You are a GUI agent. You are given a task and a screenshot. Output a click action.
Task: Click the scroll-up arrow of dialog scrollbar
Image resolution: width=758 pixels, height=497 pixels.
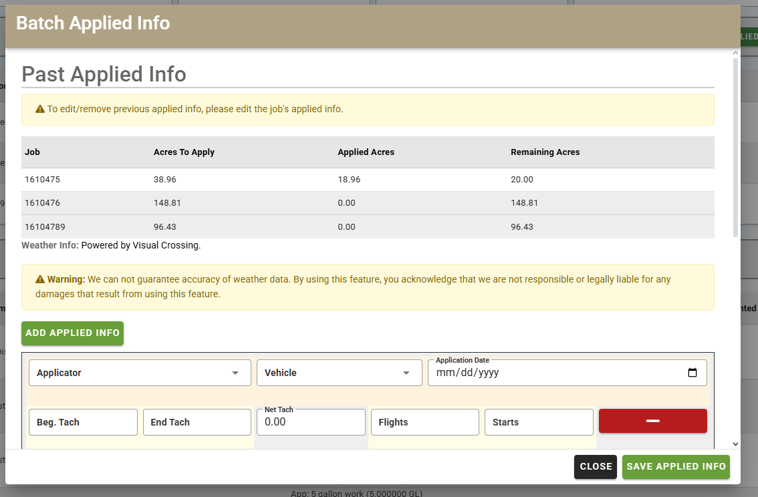[735, 53]
